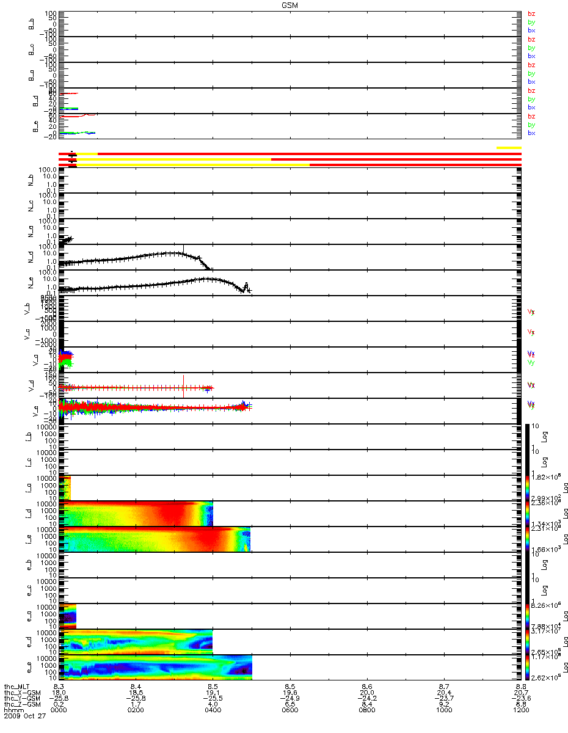The width and height of the screenshot is (568, 733).
Task: Click the 0000 time tick label
Action: 59,710
